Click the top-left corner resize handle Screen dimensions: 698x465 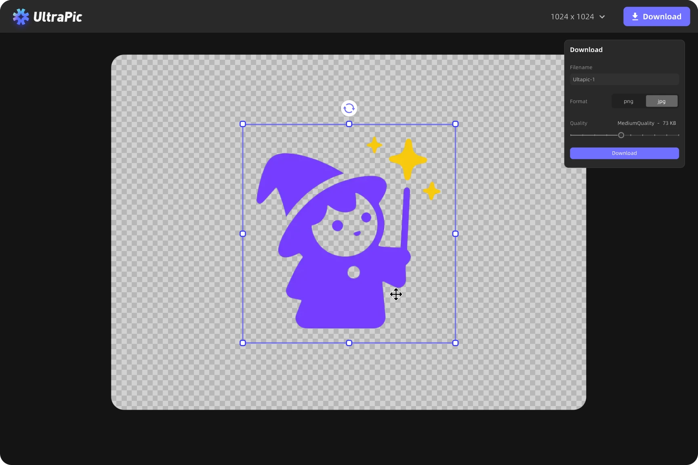pyautogui.click(x=243, y=124)
